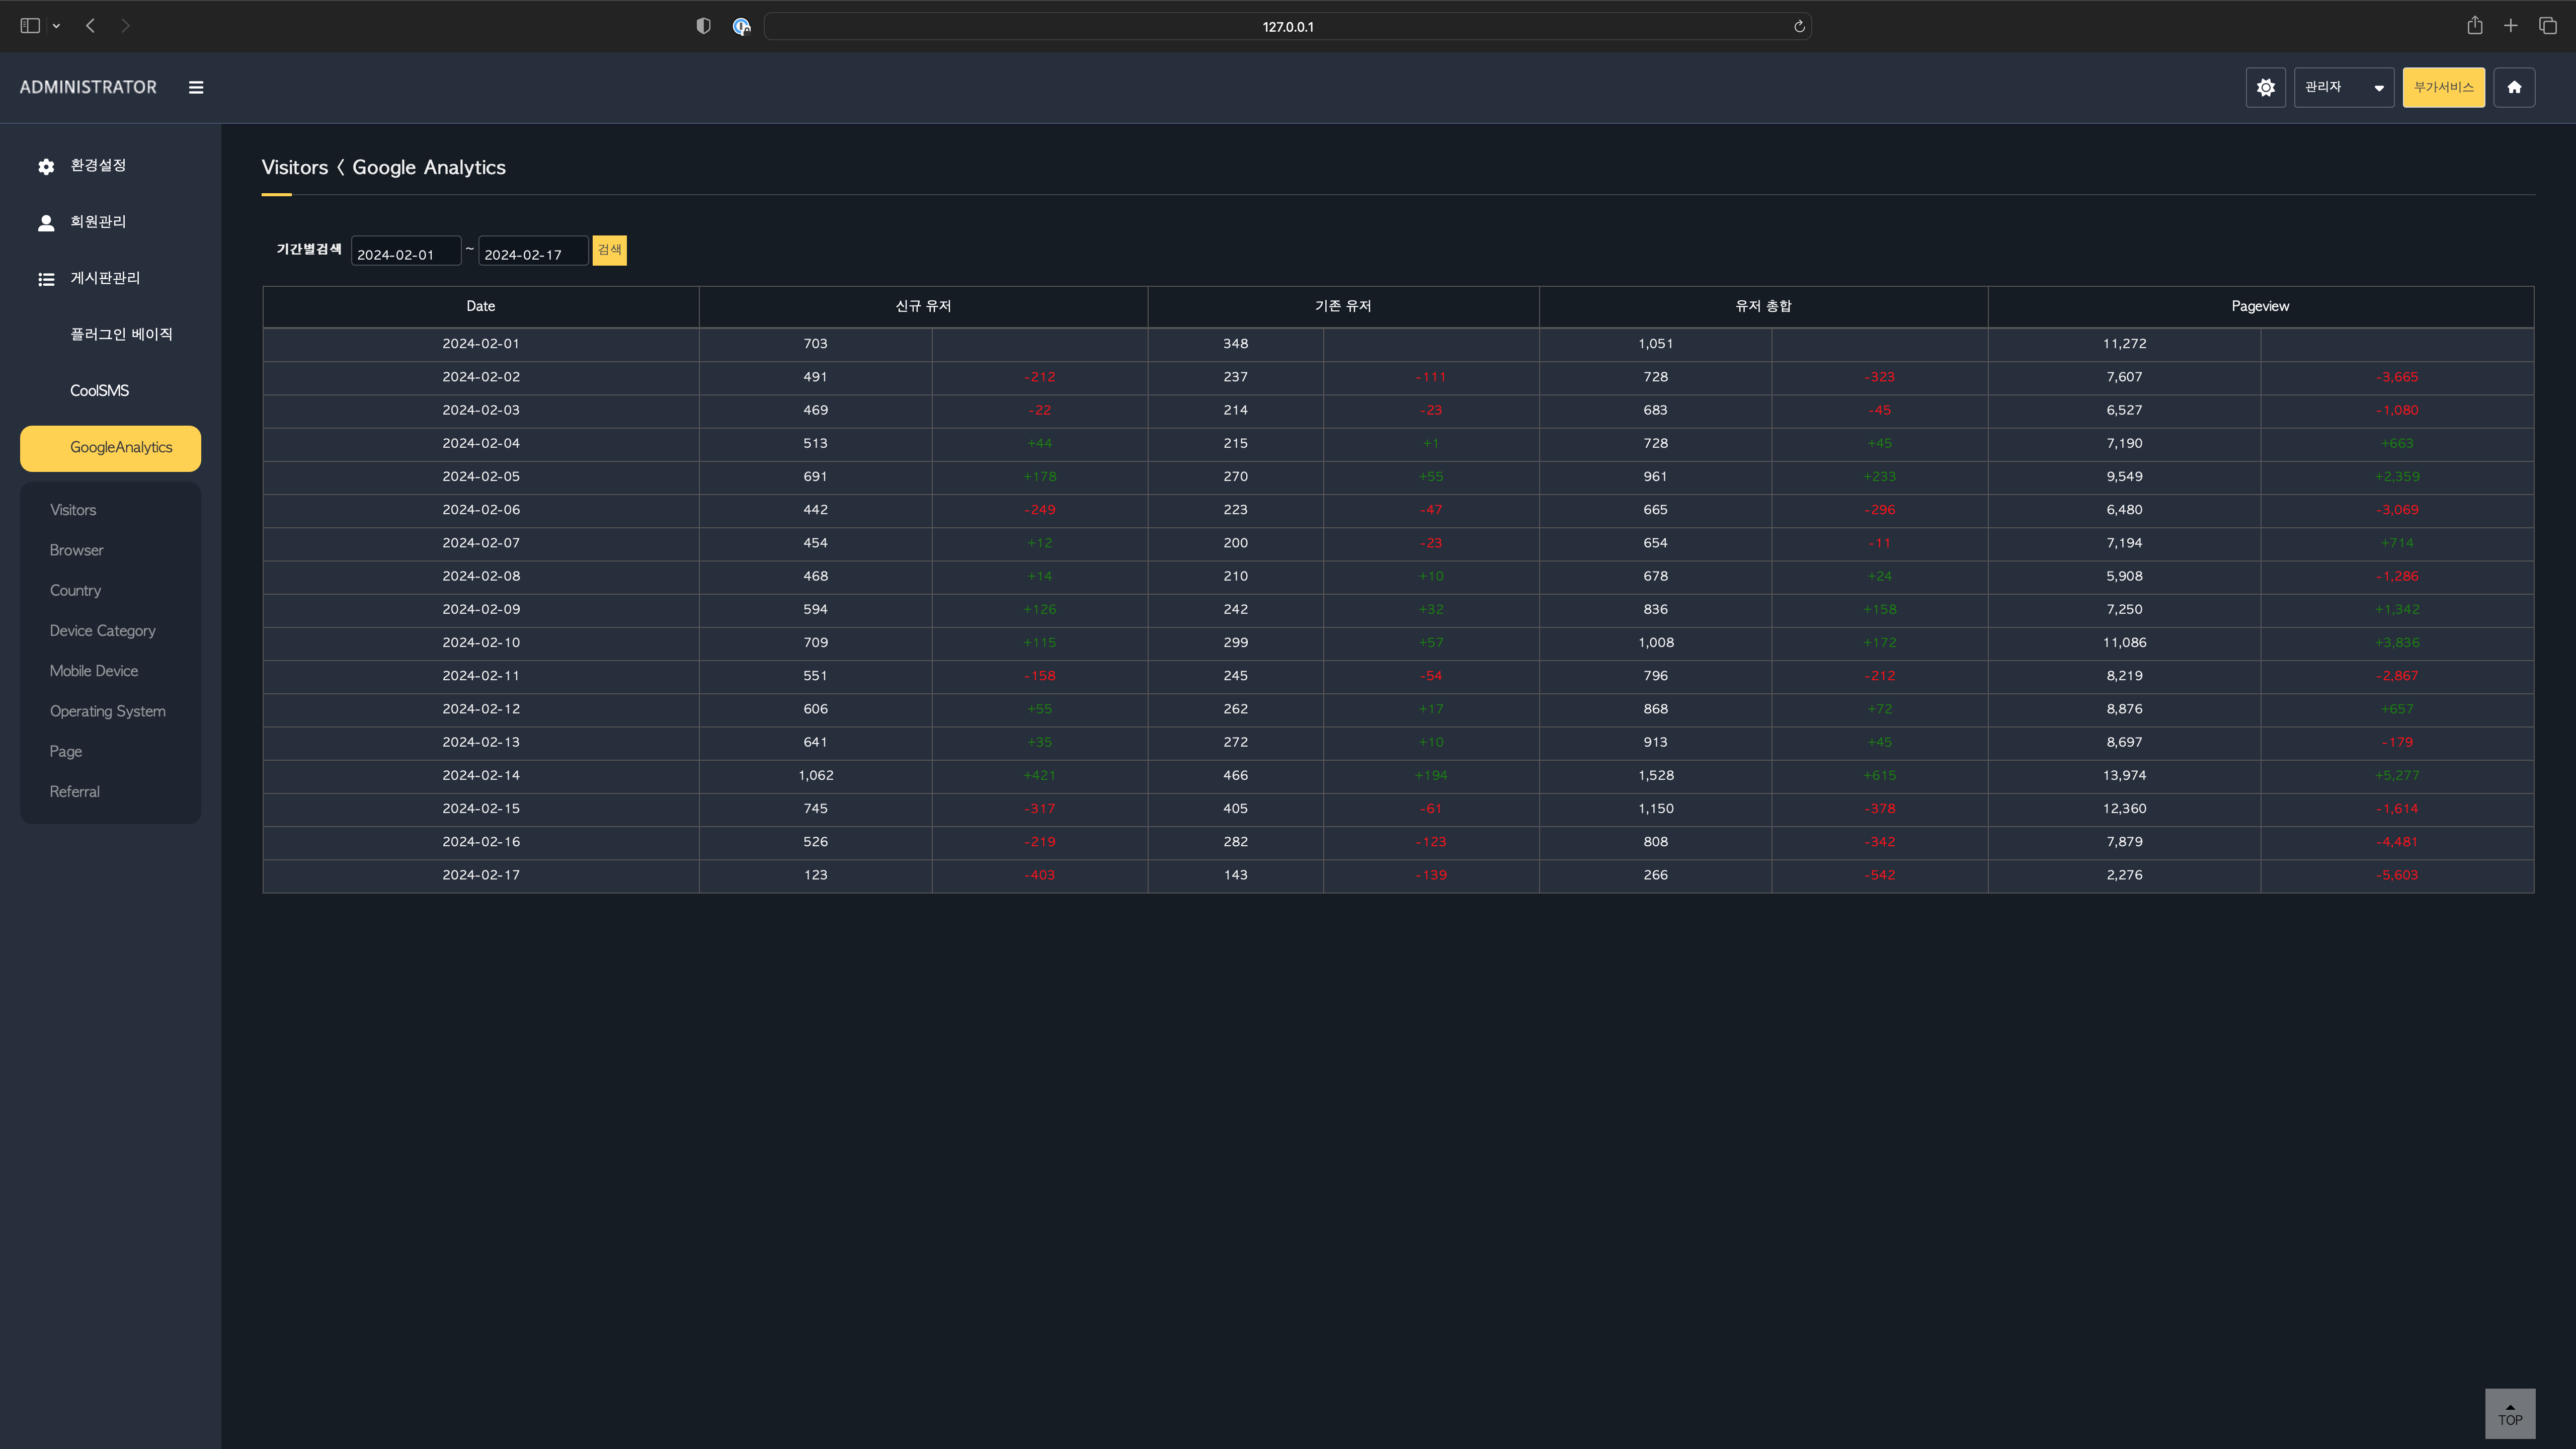
Task: Click the browser share icon
Action: click(2474, 26)
